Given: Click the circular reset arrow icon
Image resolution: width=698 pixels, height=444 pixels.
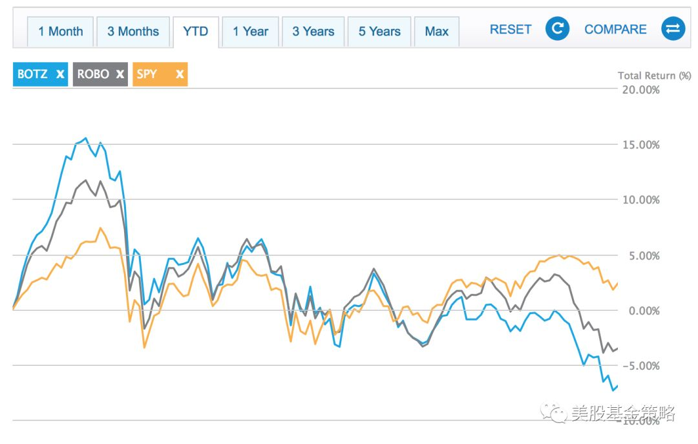Looking at the screenshot, I should pyautogui.click(x=557, y=29).
